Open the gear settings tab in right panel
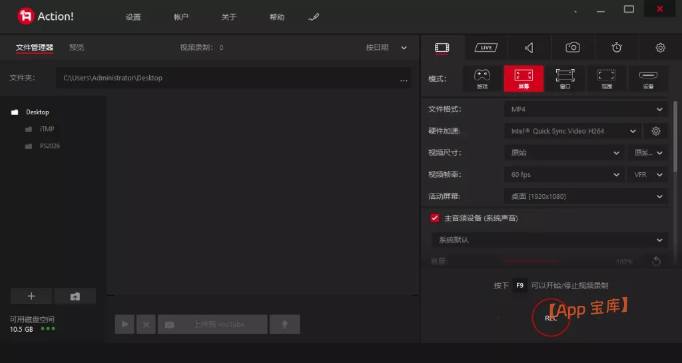This screenshot has height=363, width=682. (x=660, y=48)
